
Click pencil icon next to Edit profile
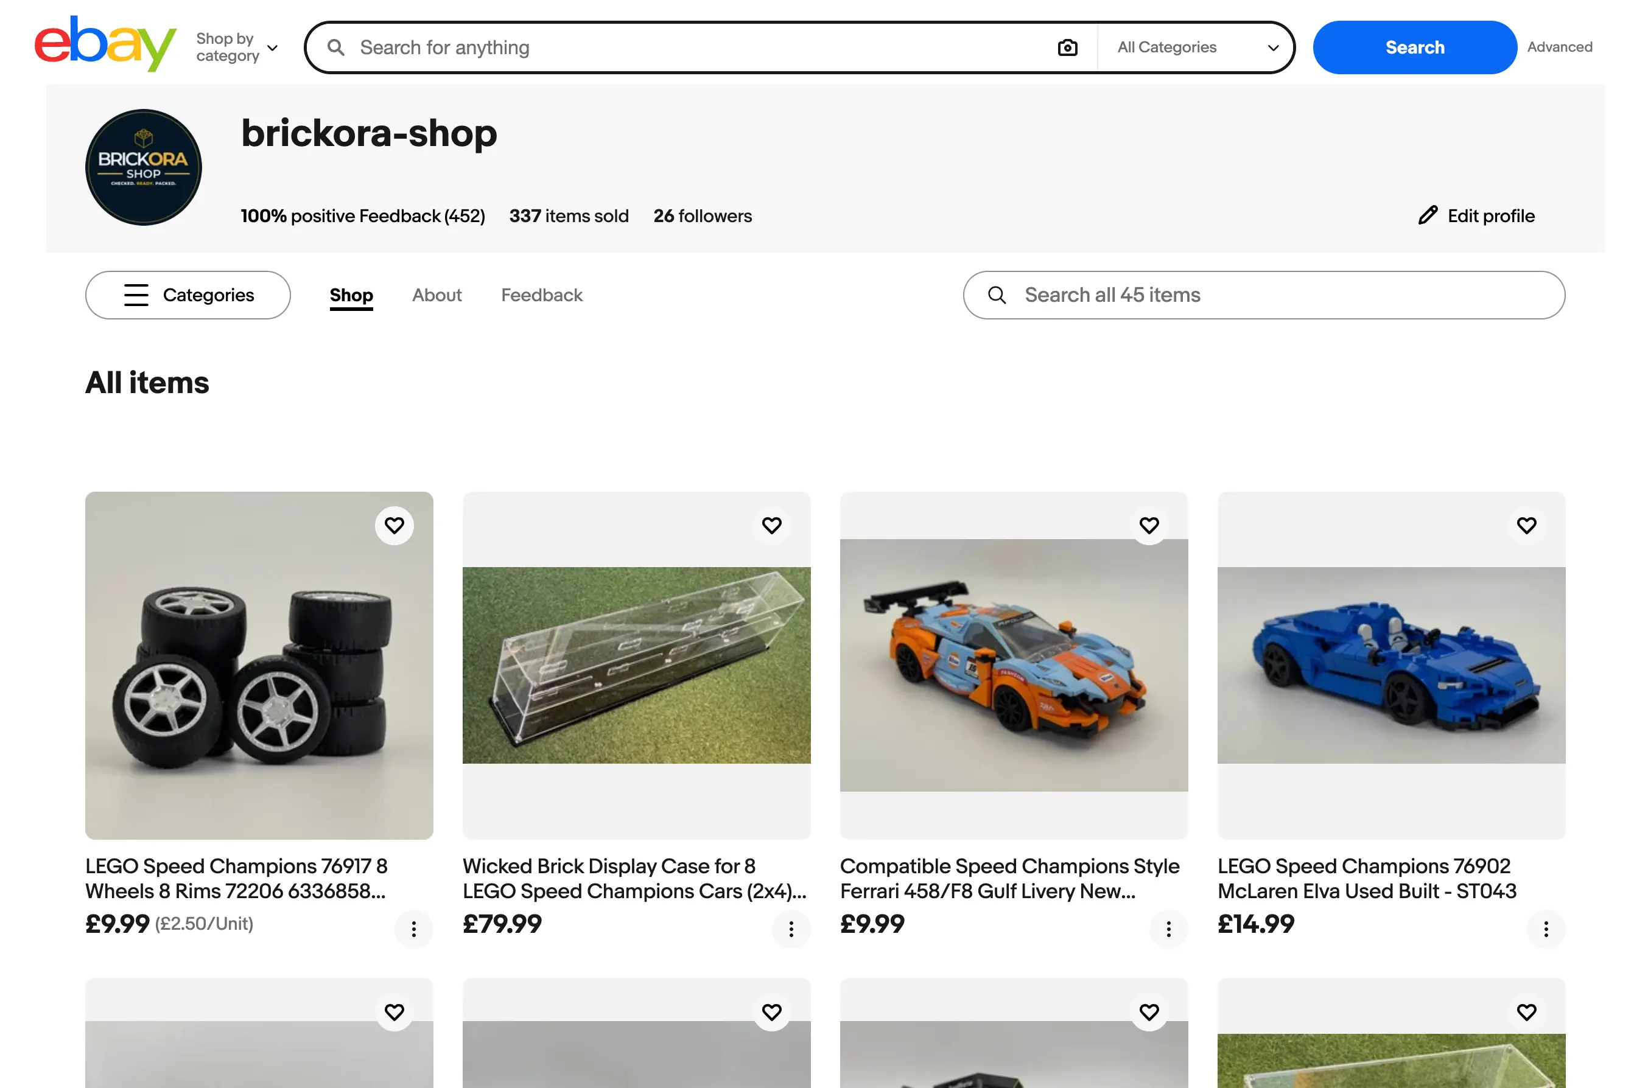pos(1427,216)
